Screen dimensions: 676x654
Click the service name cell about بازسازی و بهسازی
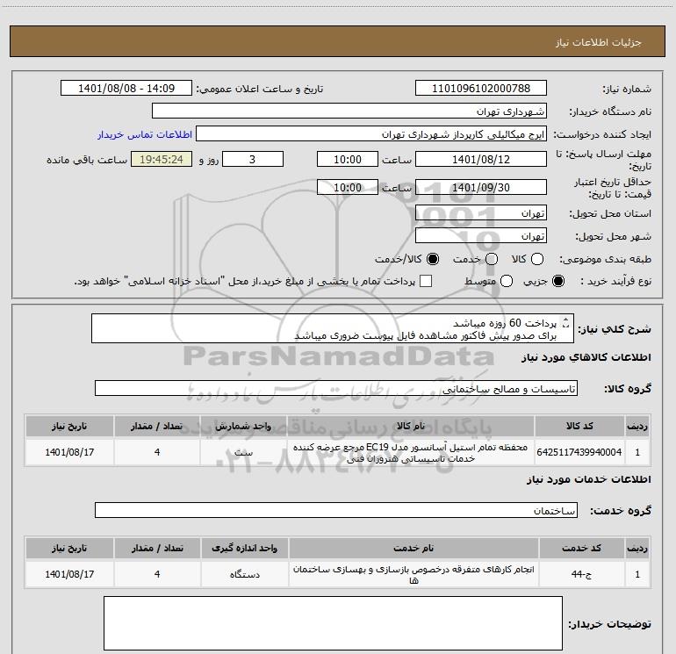pyautogui.click(x=414, y=574)
